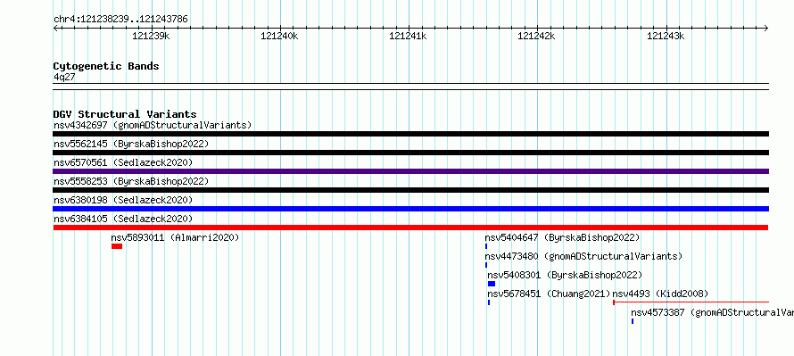Click the 121241k ruler label

coord(408,36)
